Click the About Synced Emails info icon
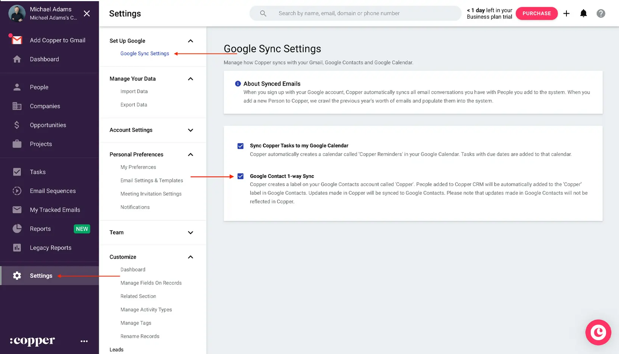619x354 pixels. tap(238, 84)
